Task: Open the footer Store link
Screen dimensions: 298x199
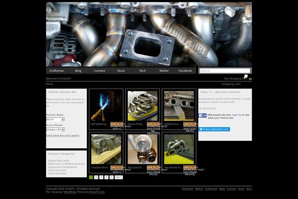Action: coord(241,189)
